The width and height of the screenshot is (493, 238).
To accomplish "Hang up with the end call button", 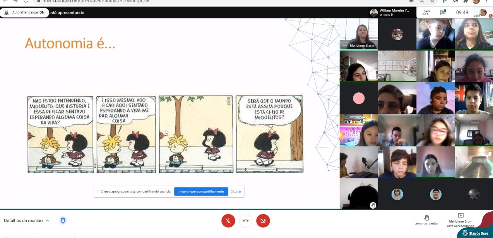I will [245, 221].
